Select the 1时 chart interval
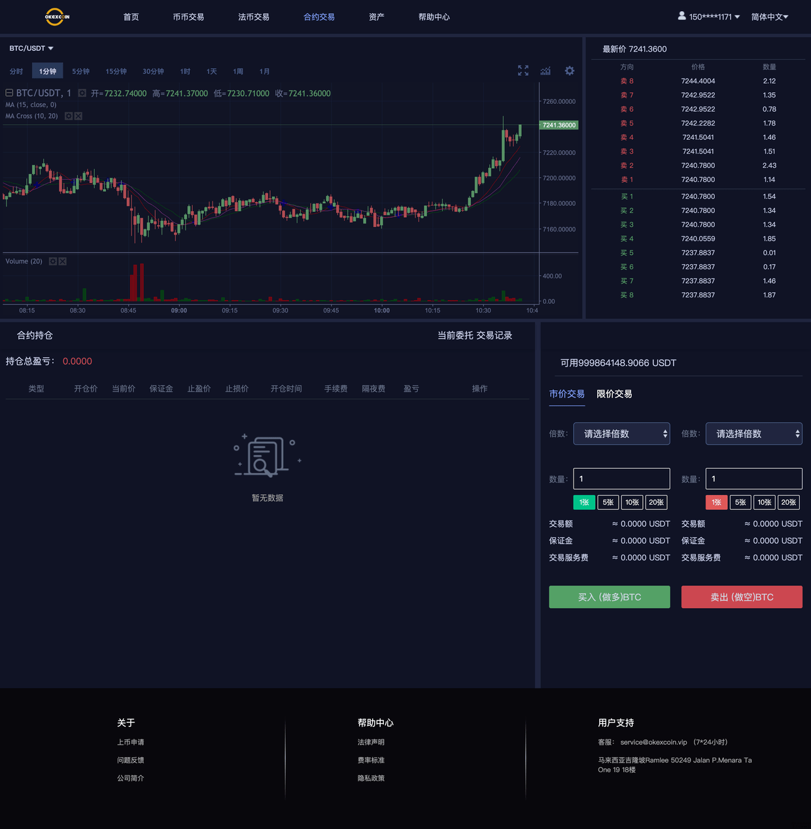 (x=185, y=71)
